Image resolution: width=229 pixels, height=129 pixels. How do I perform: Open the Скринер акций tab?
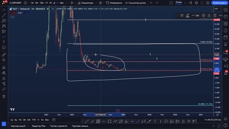[x=18, y=126]
